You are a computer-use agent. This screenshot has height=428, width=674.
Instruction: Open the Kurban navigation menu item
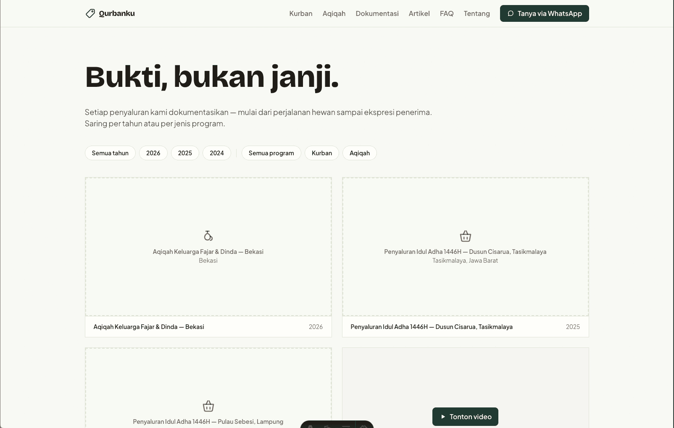coord(301,13)
